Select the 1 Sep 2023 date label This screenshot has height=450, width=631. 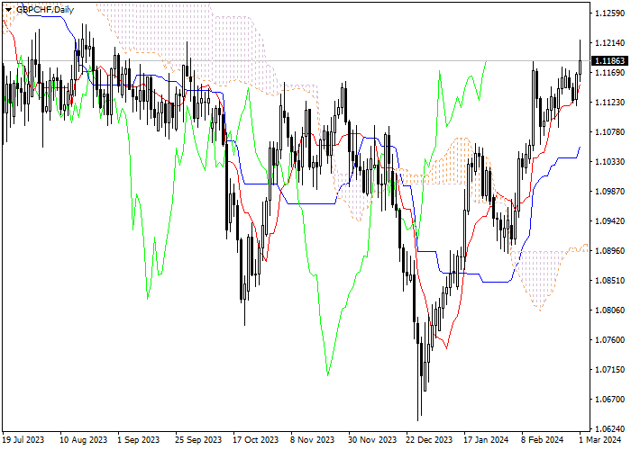pos(139,440)
